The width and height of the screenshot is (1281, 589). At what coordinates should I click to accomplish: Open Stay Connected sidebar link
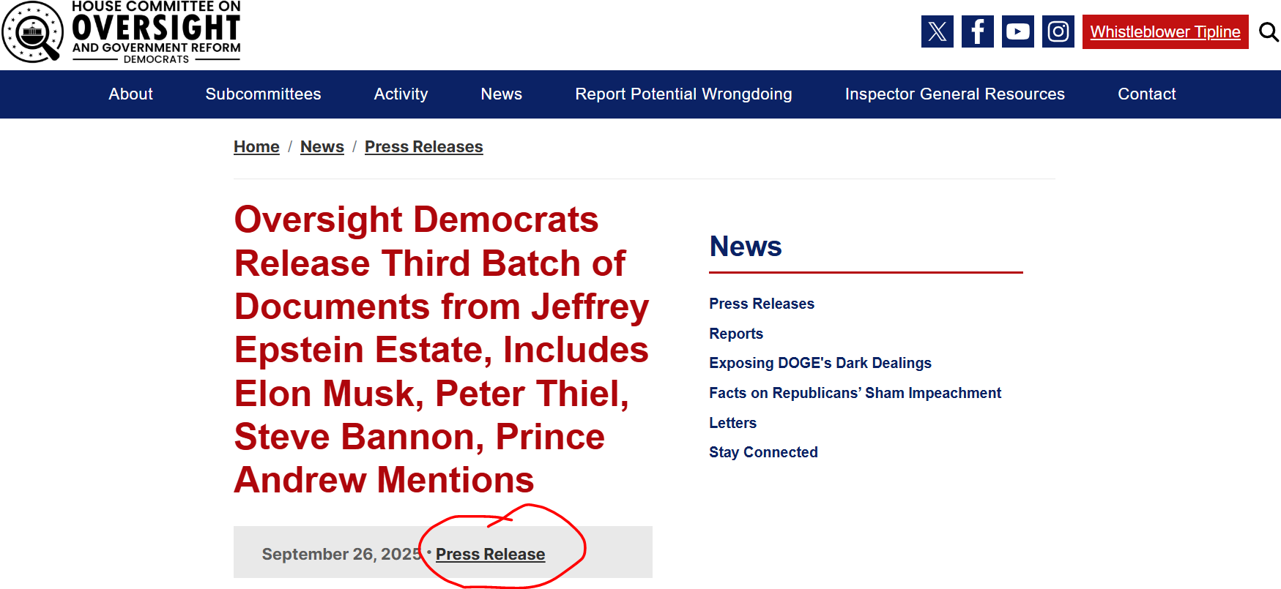click(762, 452)
